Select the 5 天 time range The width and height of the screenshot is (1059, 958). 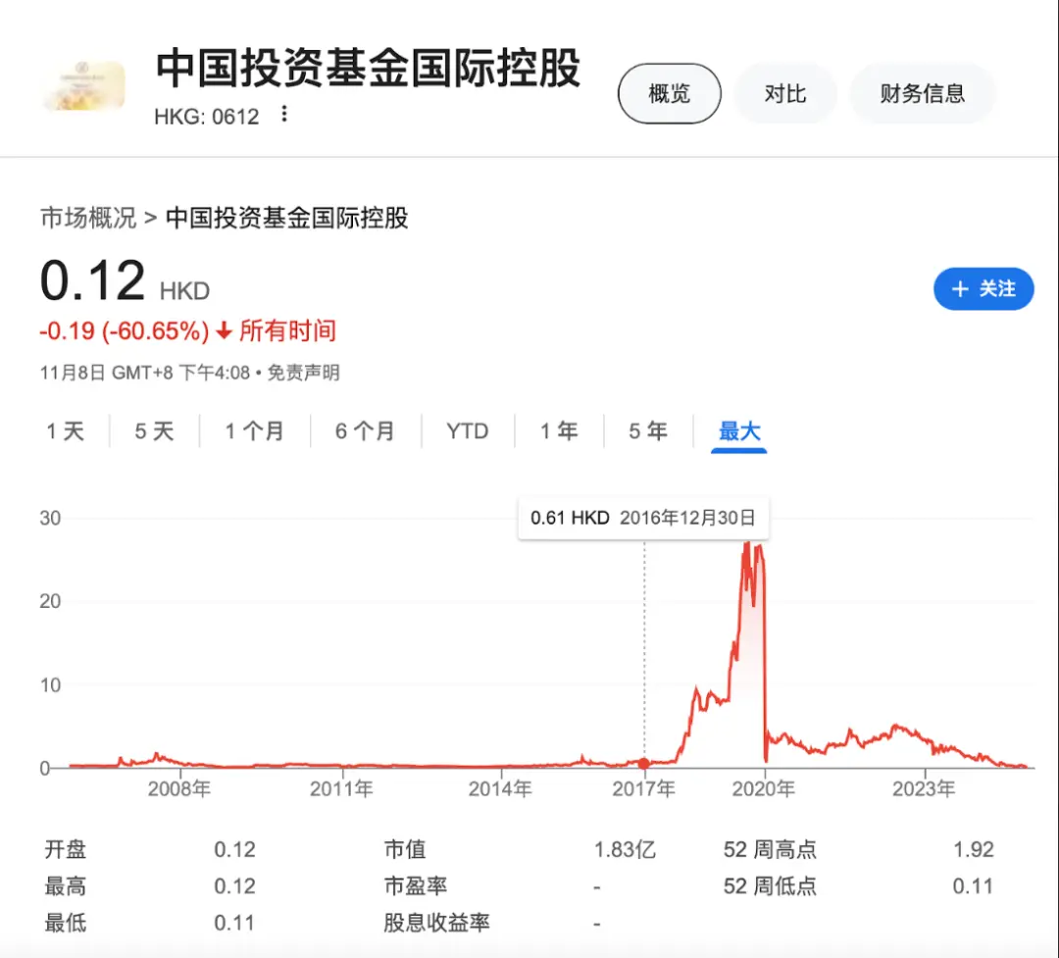coord(154,431)
